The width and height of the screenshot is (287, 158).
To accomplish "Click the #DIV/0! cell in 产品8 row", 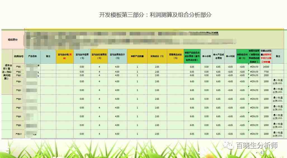I will [254, 117].
